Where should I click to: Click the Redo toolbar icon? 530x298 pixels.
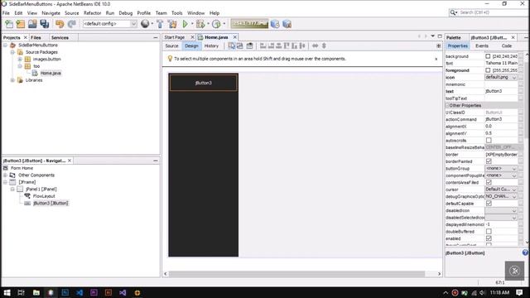click(71, 24)
